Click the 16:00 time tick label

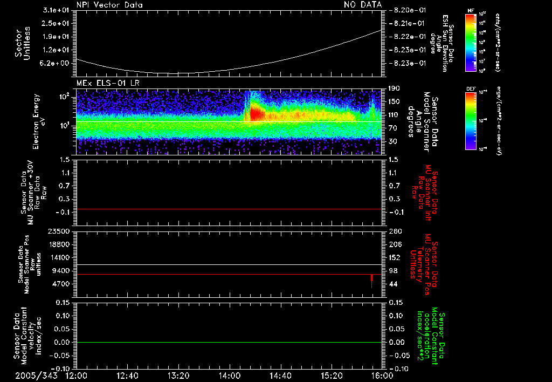pos(383,376)
